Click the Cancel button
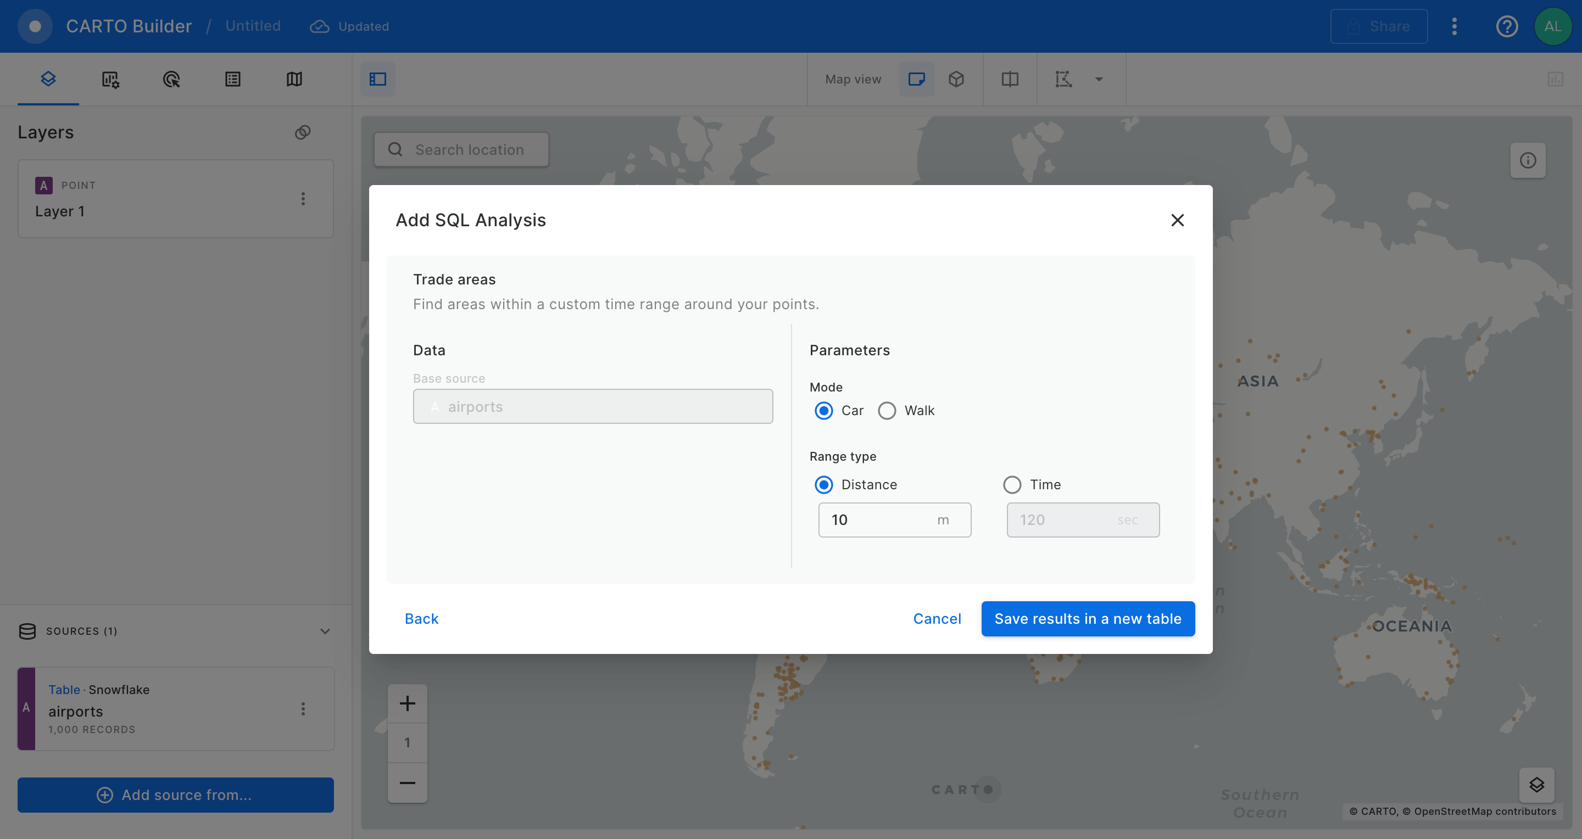This screenshot has width=1582, height=839. [x=937, y=619]
